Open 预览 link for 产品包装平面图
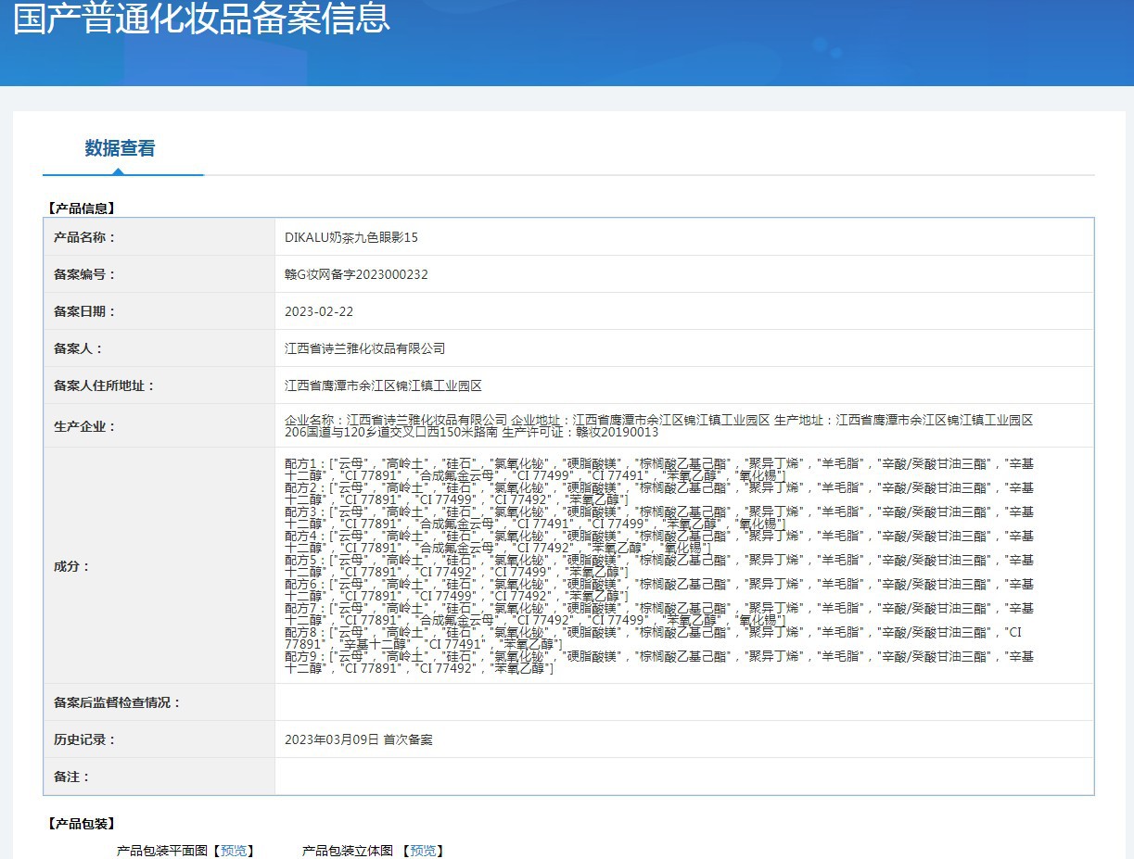The image size is (1134, 859). coord(233,851)
